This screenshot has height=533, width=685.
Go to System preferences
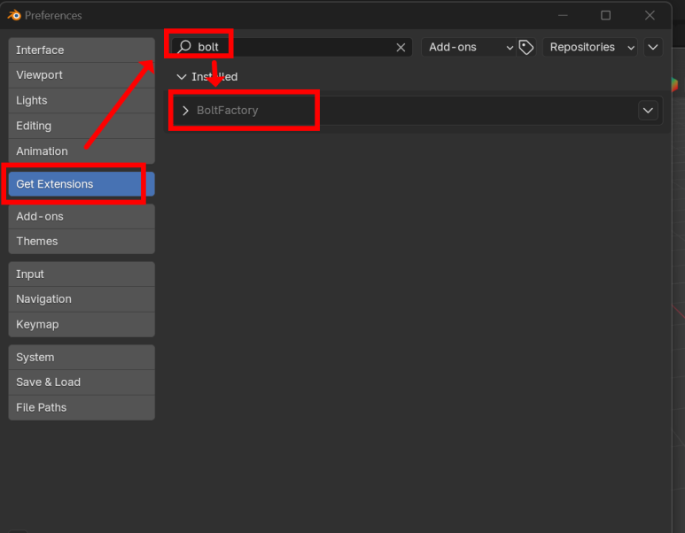82,357
